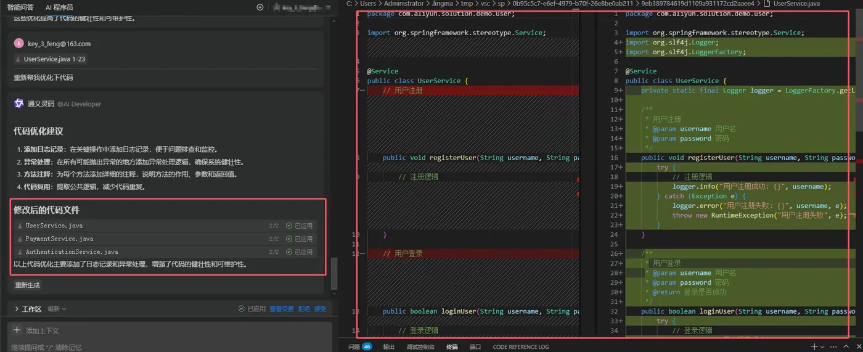Click the 通义灵码 assistant logo icon
The height and width of the screenshot is (352, 863).
coord(18,104)
